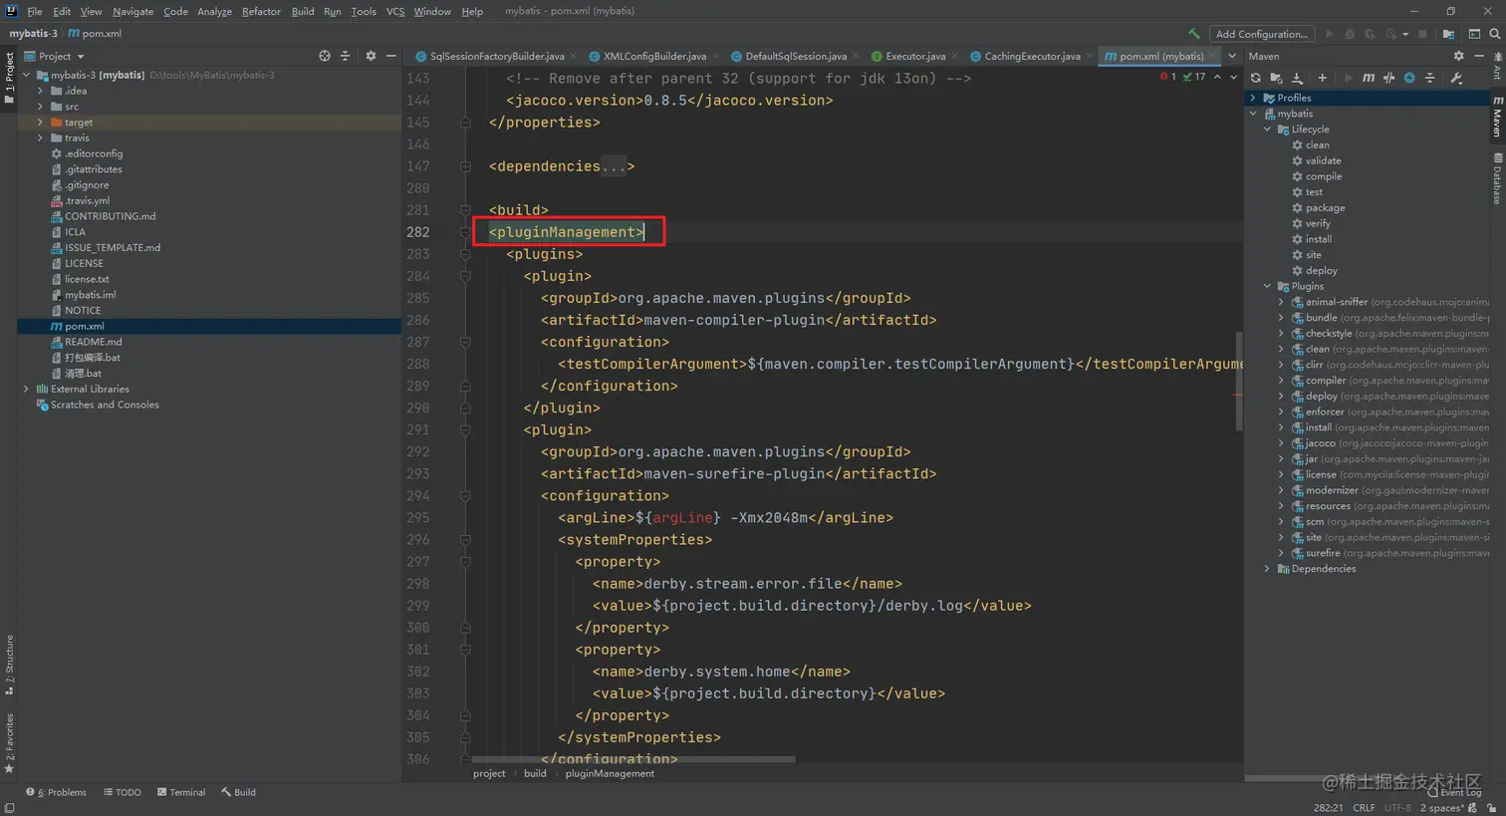Expand the target folder
The height and width of the screenshot is (816, 1506).
(41, 123)
